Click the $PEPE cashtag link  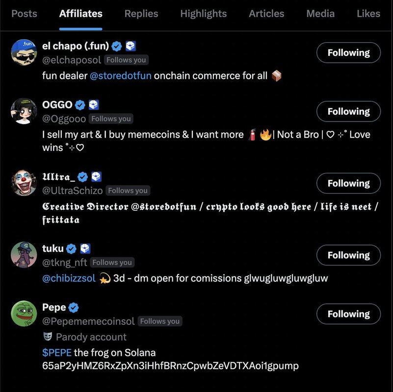(57, 352)
